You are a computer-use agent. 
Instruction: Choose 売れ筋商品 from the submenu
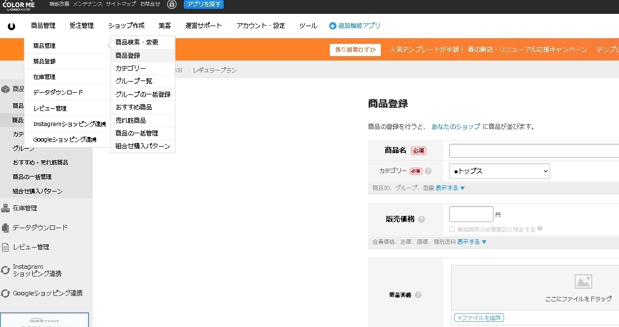pyautogui.click(x=143, y=120)
